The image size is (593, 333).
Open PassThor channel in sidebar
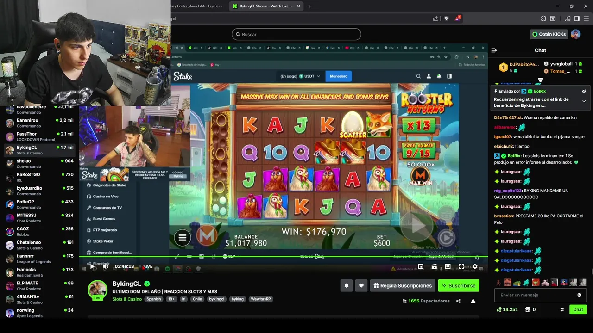point(39,136)
